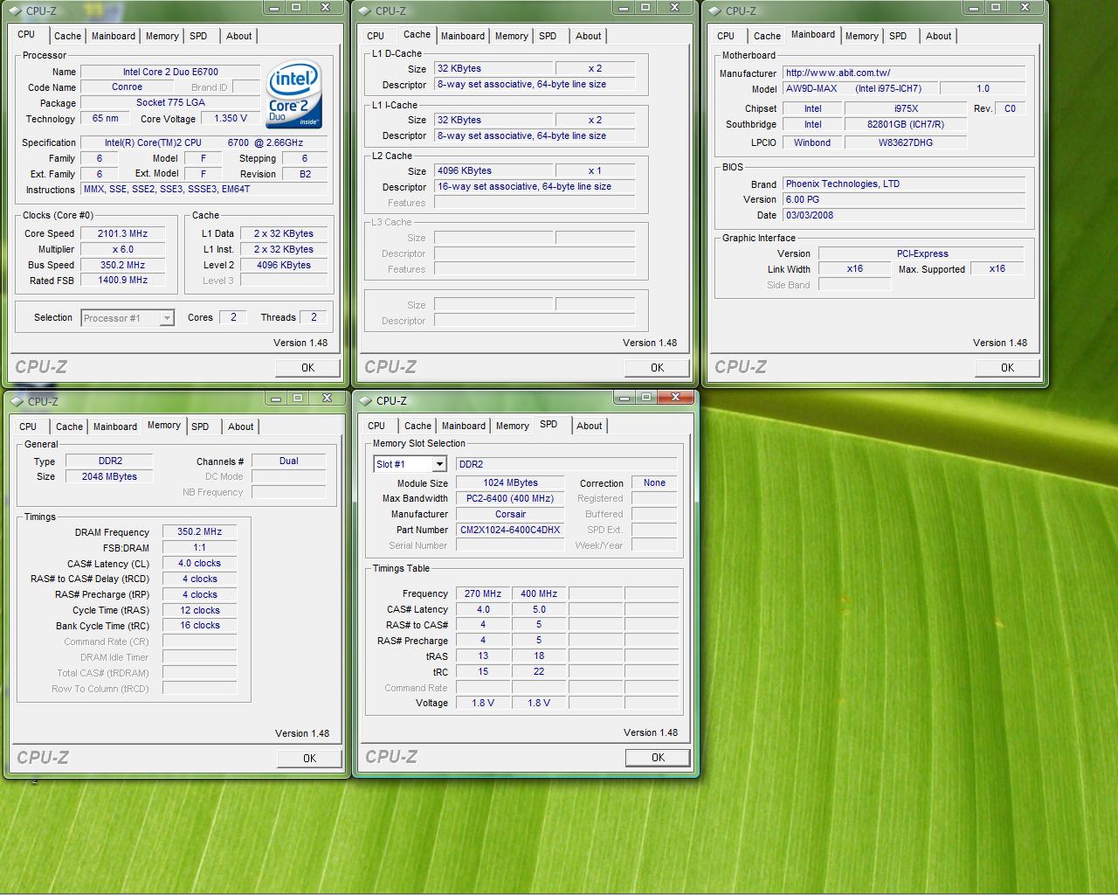Click the Corsair manufacturer field
This screenshot has height=895, width=1118.
coord(510,514)
